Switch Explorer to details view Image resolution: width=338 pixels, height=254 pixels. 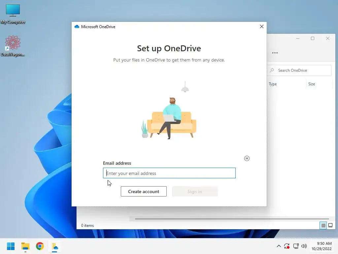point(323,226)
